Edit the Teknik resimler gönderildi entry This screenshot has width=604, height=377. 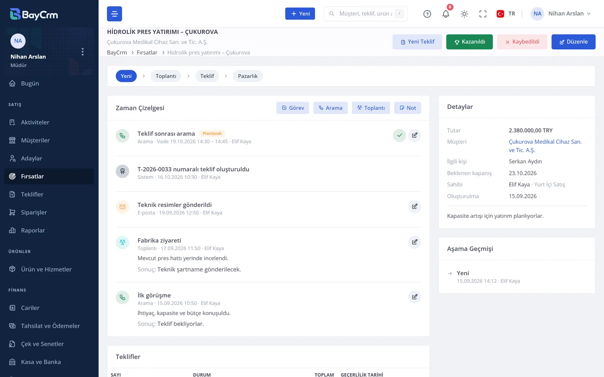click(x=414, y=207)
